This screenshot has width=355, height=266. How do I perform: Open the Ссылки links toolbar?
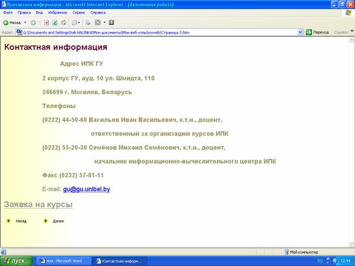point(341,33)
